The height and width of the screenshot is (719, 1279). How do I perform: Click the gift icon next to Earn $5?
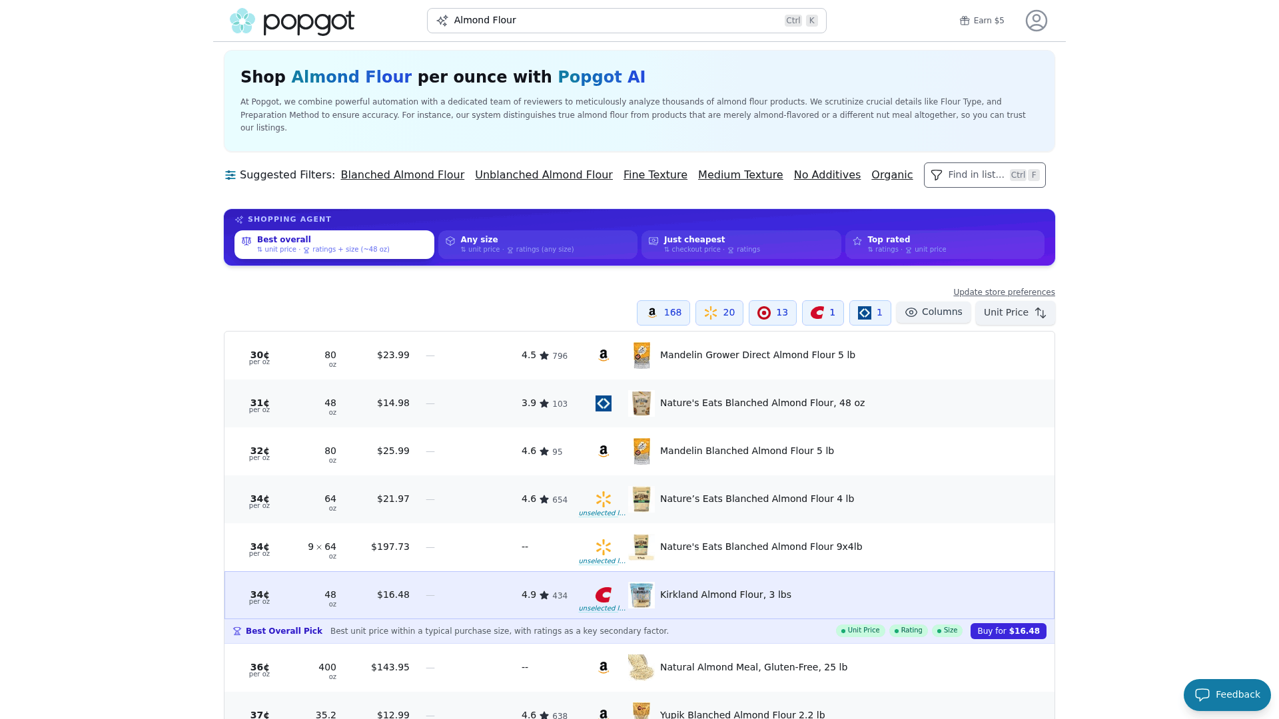pyautogui.click(x=965, y=21)
